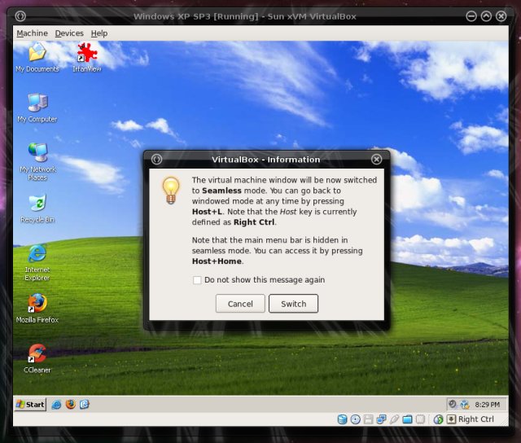This screenshot has height=443, width=521.
Task: Click the 8:29 PM taskbar clock
Action: point(487,404)
